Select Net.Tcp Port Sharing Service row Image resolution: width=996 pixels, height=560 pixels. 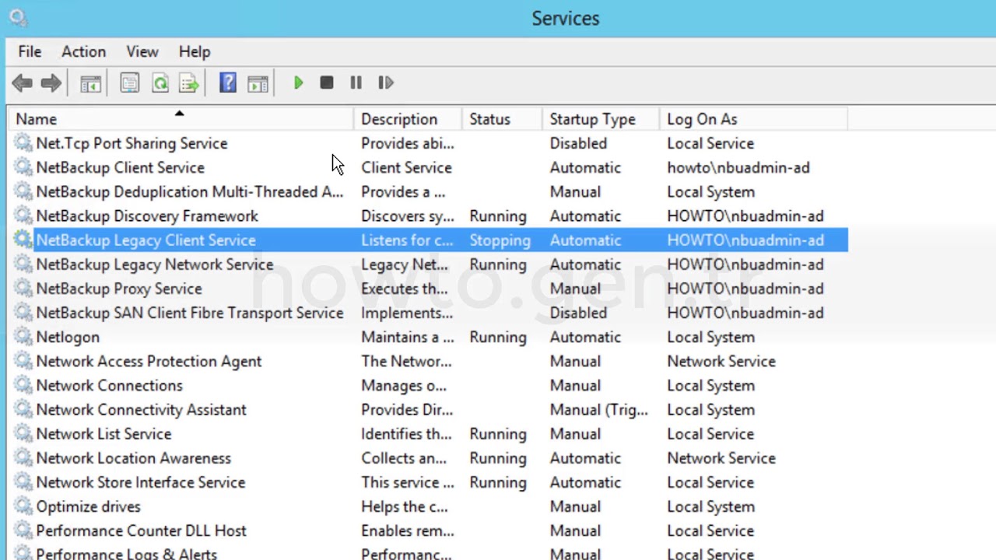[x=428, y=143]
